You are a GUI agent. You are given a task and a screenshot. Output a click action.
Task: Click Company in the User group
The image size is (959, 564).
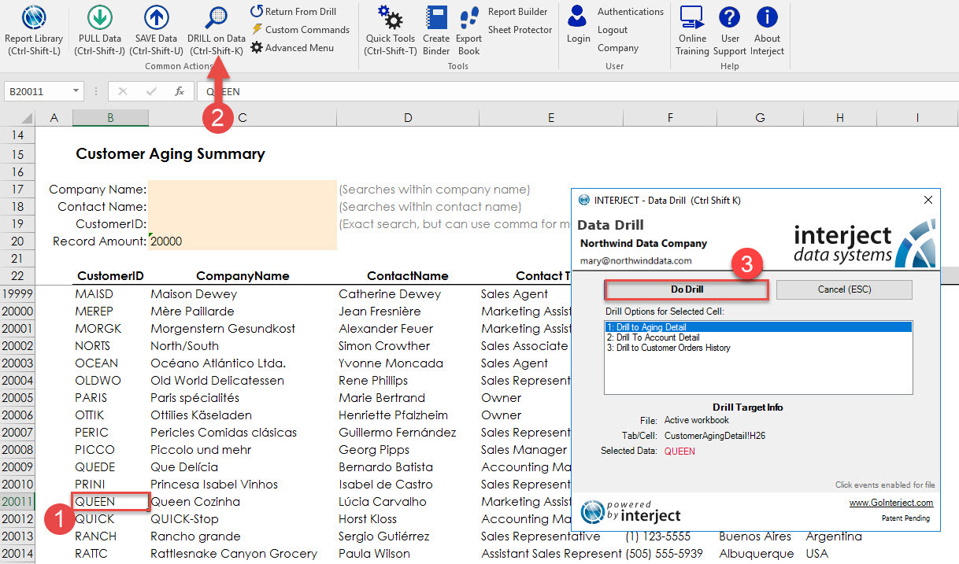(x=617, y=48)
